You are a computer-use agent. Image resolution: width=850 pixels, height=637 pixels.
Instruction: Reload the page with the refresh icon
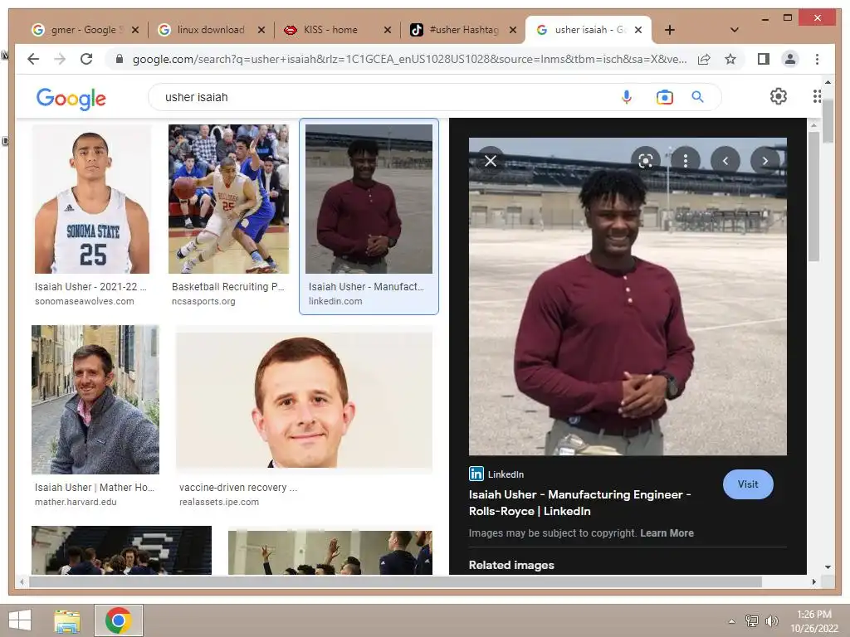(x=86, y=59)
